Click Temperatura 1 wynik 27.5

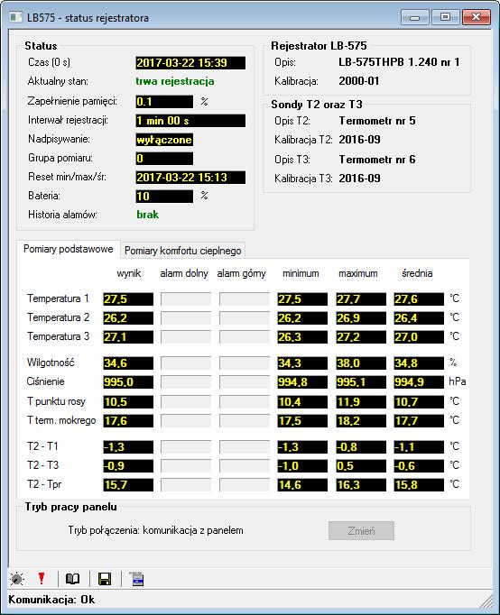click(x=128, y=298)
